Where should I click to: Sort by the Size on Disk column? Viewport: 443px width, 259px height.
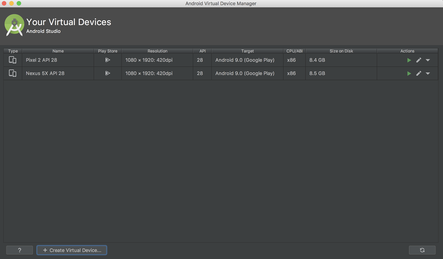[341, 51]
